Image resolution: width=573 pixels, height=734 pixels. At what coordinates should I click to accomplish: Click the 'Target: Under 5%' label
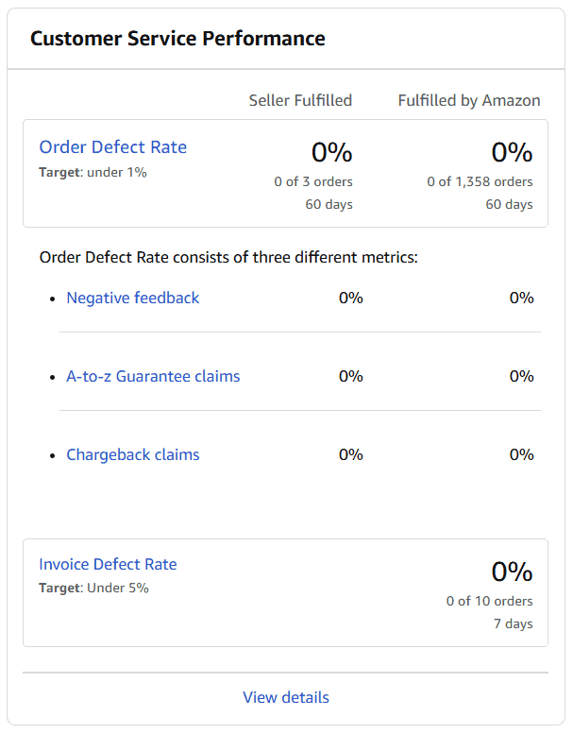(x=93, y=589)
